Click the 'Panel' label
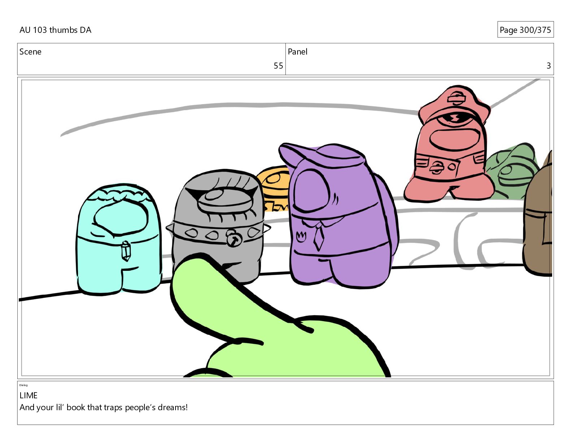This screenshot has width=572, height=442. pos(298,52)
